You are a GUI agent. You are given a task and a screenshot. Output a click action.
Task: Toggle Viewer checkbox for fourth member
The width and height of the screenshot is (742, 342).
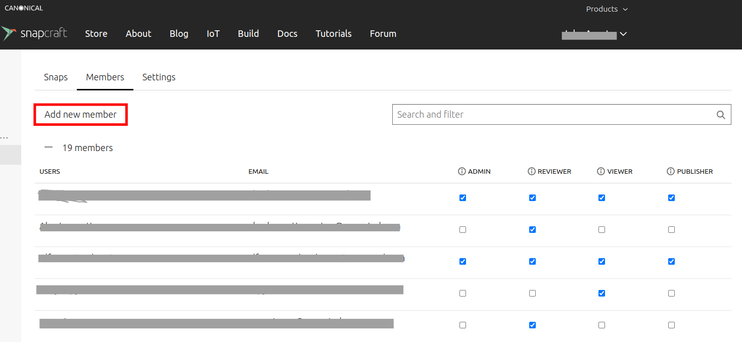pyautogui.click(x=601, y=294)
